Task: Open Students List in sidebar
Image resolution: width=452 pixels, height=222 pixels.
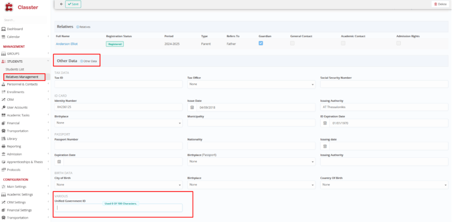Action: point(15,69)
